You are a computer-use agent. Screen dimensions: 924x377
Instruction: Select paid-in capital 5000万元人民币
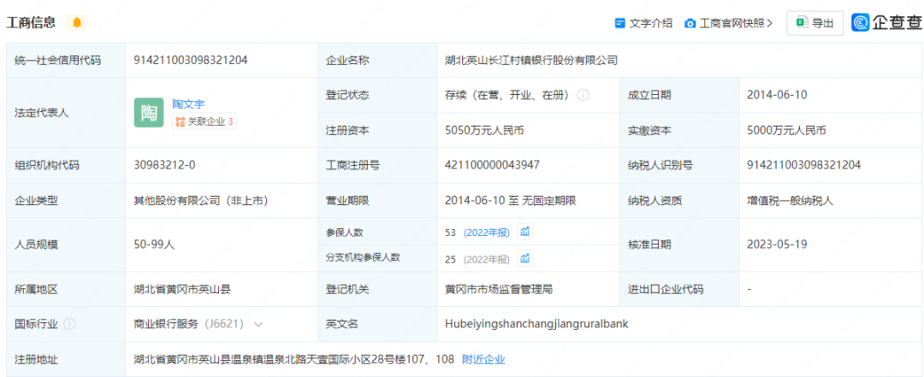click(786, 131)
